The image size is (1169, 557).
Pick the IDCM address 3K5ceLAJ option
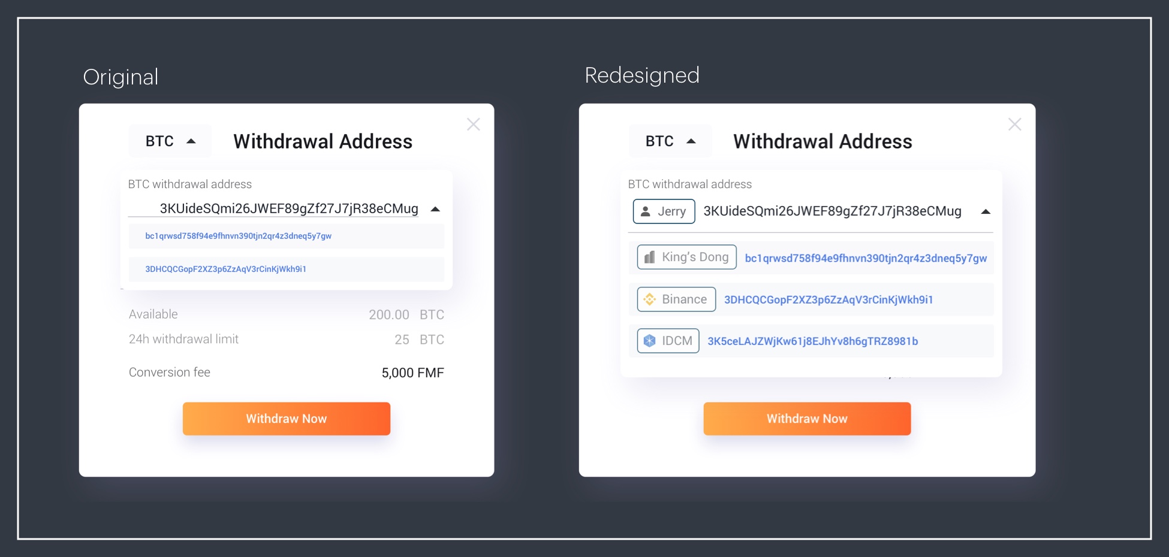812,341
